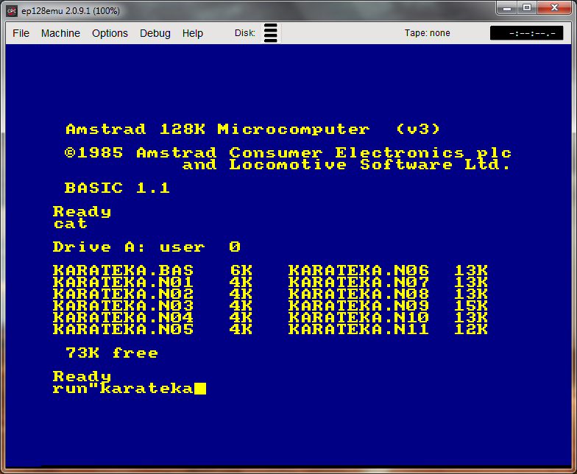Click the 6K size of KARATEKA.BAS
The width and height of the screenshot is (577, 474).
tap(241, 271)
